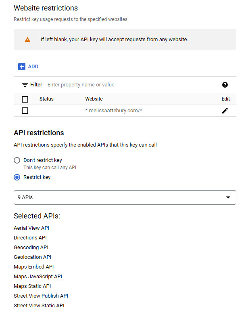248x319 pixels.
Task: Click the *.melissaattebury.com/* website entry
Action: 114,111
